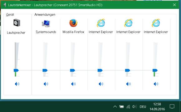Click the Systemsounds application icon

point(46,23)
